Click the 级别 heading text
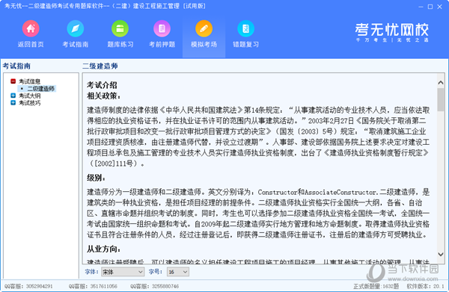 click(97, 178)
